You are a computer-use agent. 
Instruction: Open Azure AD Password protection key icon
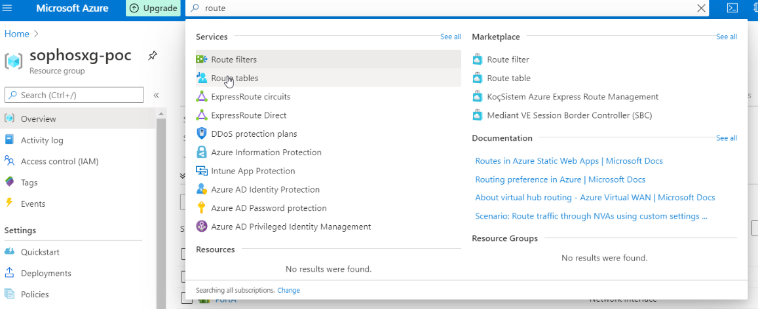[x=202, y=208]
